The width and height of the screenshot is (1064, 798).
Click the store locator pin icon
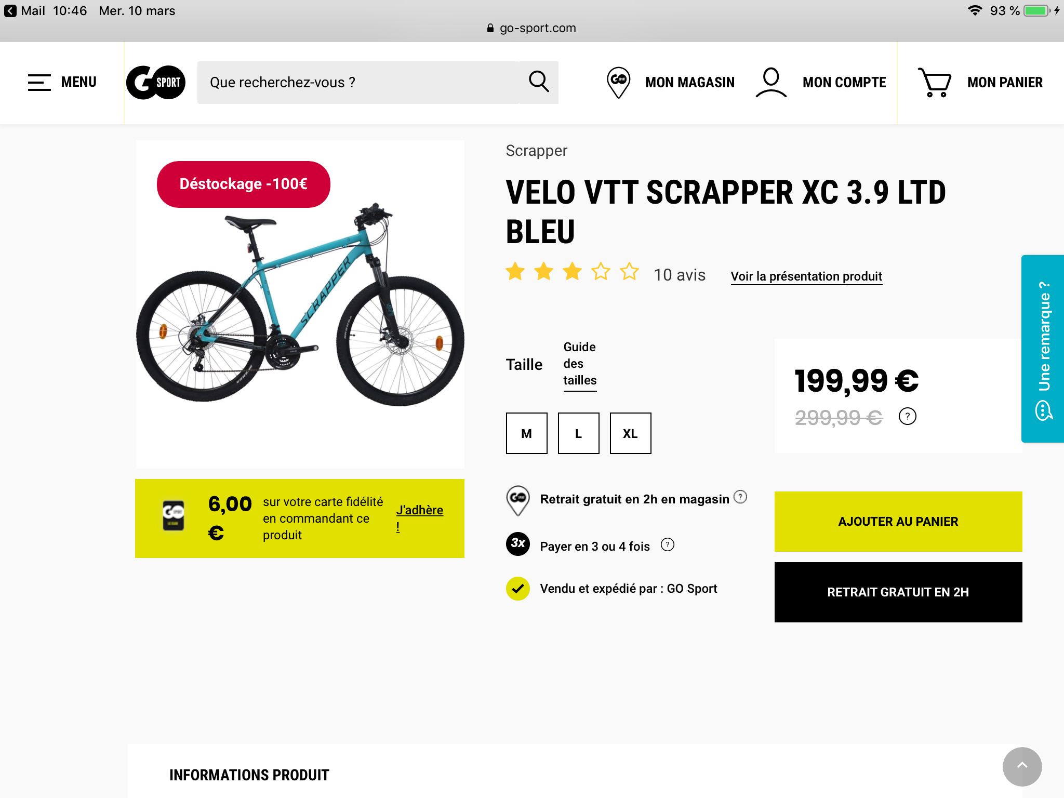tap(618, 82)
